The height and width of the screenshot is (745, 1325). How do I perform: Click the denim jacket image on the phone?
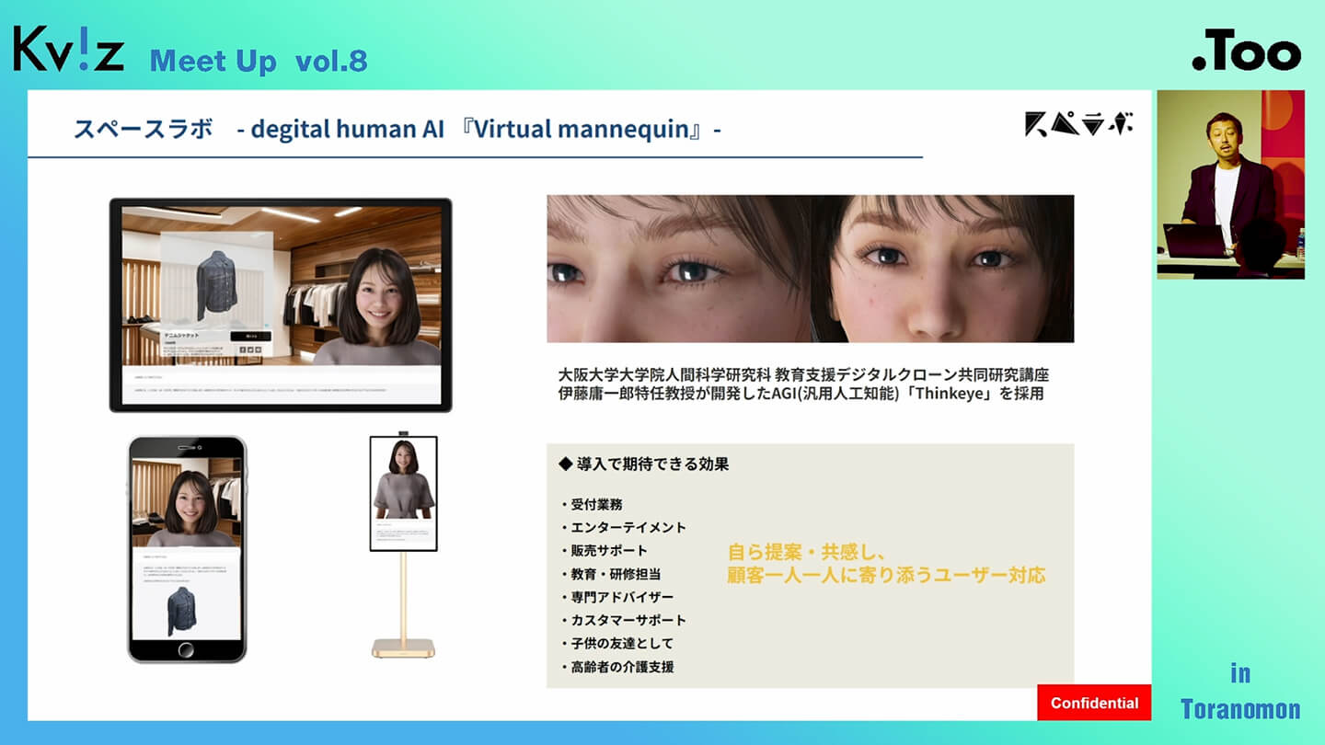pos(181,610)
